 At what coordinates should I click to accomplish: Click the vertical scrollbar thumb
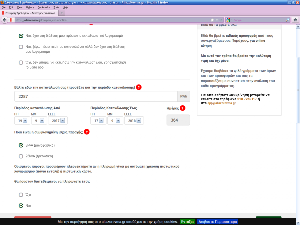tap(298, 90)
